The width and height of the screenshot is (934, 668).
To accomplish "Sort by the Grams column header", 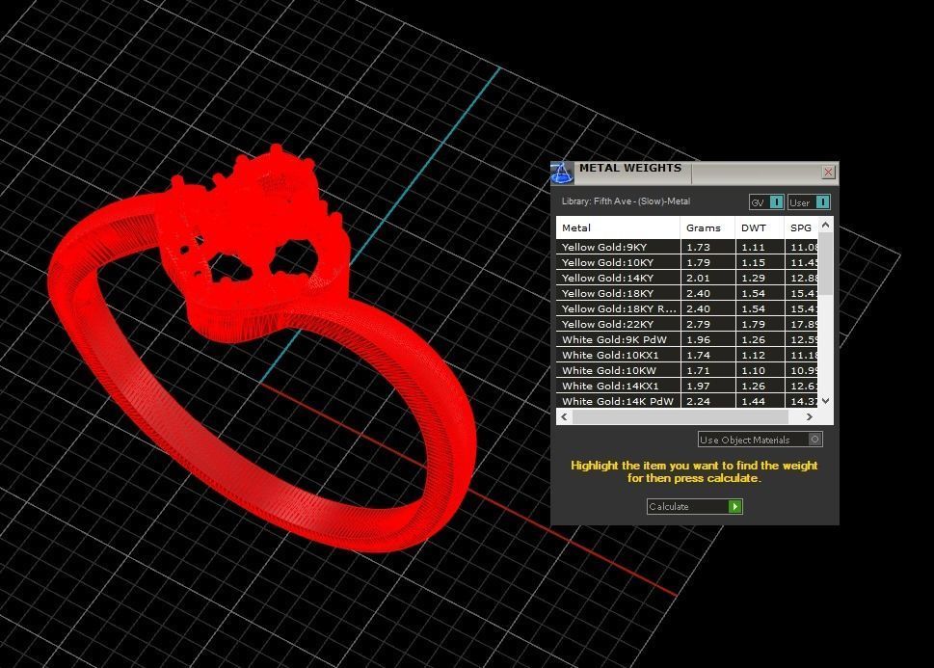I will [x=707, y=227].
